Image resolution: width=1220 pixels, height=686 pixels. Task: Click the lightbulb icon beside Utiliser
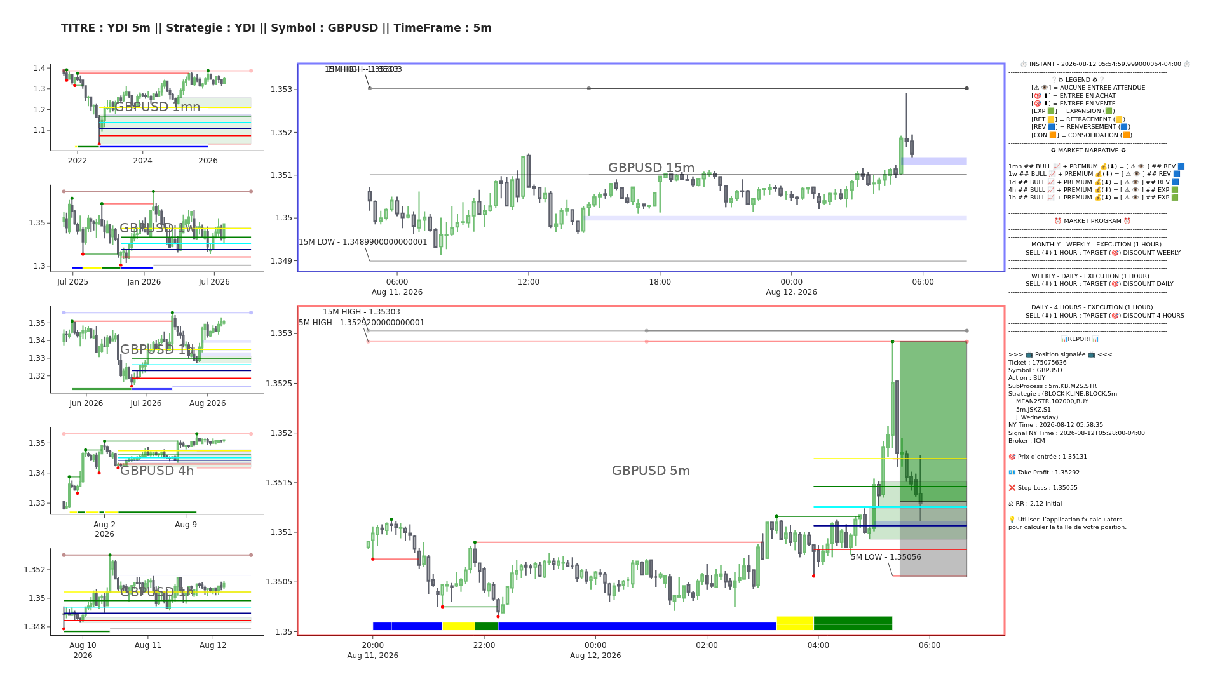click(1012, 520)
